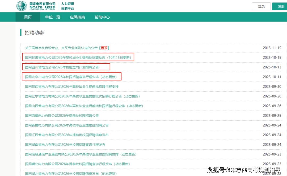Click the 注册 register button
The width and height of the screenshot is (287, 176).
[x=280, y=6]
